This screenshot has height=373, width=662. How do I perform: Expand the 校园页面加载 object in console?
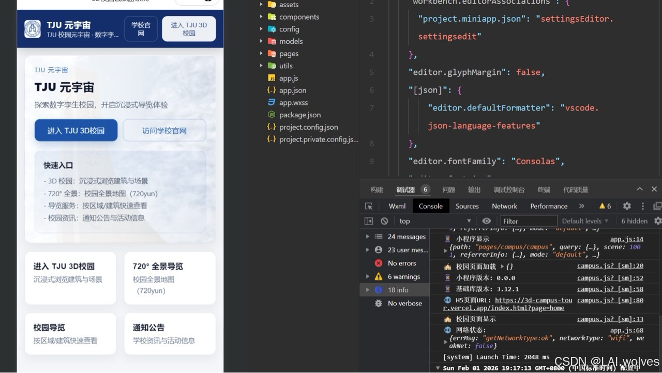point(502,267)
